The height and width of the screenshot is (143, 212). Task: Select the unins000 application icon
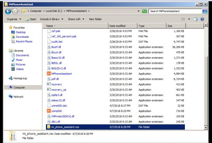pyautogui.click(x=49, y=111)
